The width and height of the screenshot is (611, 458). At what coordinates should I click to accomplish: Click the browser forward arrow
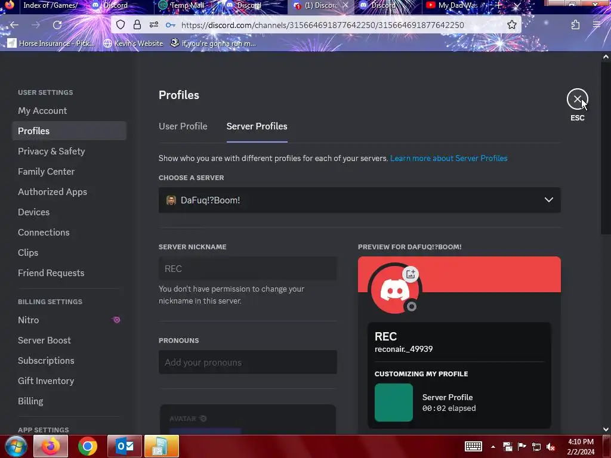pyautogui.click(x=36, y=25)
